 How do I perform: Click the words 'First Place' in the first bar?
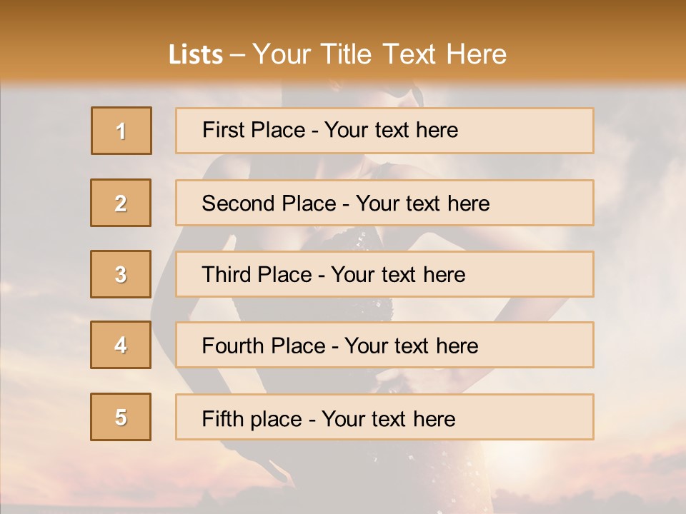pos(254,130)
